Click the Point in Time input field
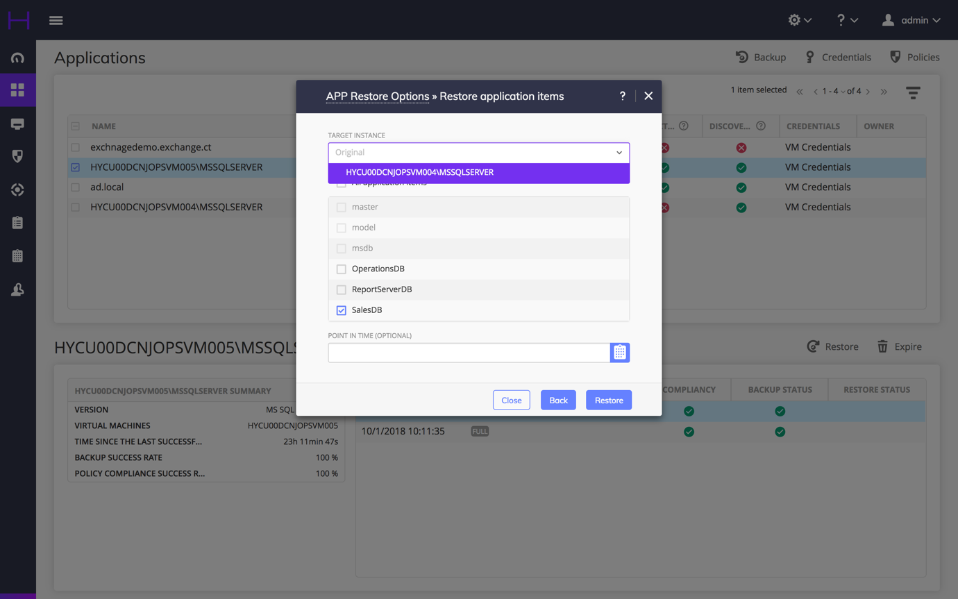Screen dimensions: 958x599 coord(469,353)
